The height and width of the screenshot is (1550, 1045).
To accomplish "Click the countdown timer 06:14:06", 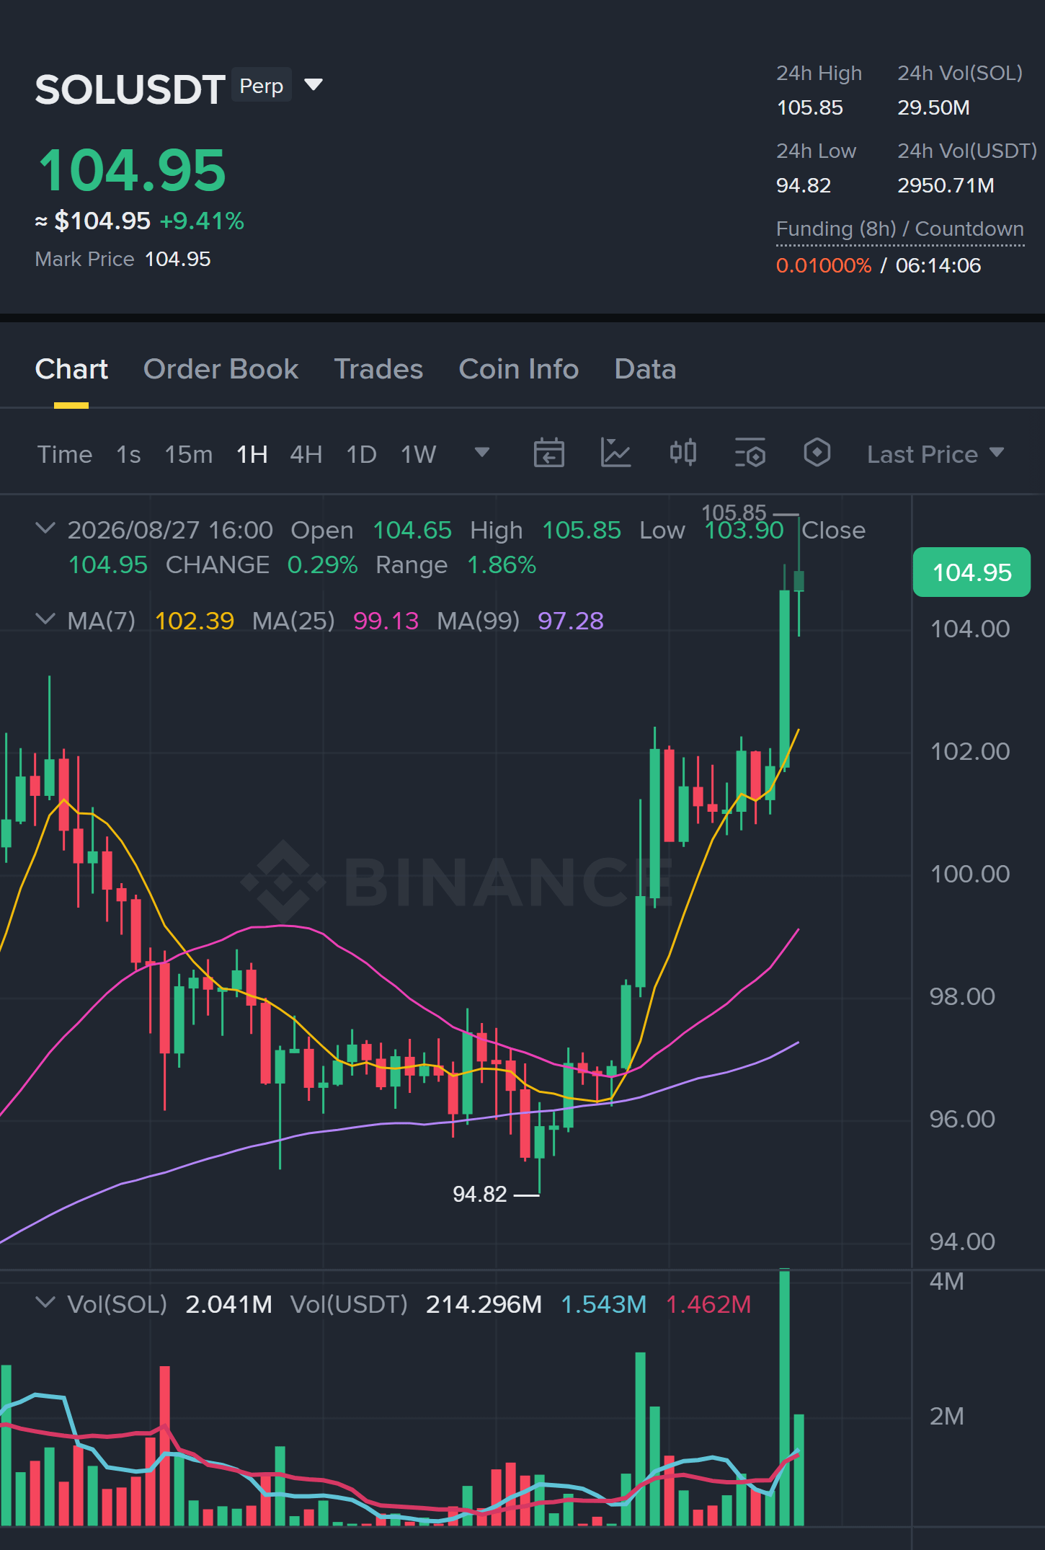I will click(x=938, y=265).
